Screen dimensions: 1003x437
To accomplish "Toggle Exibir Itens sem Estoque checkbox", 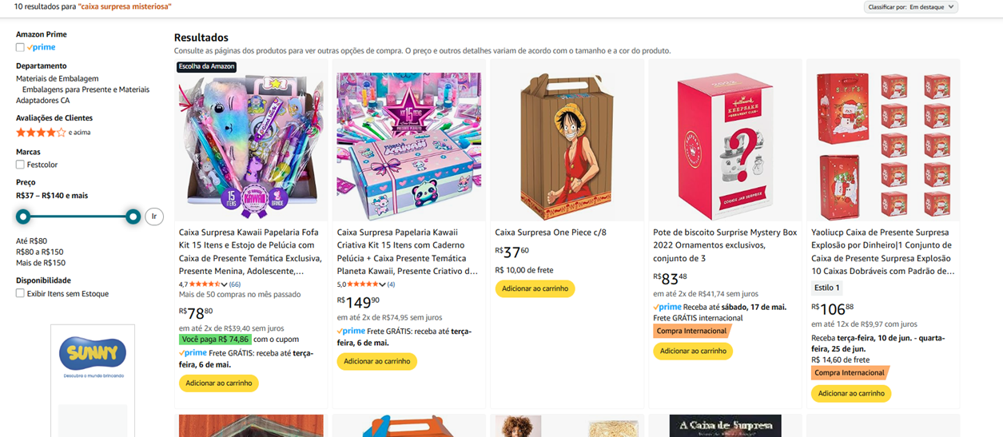I will [x=20, y=293].
